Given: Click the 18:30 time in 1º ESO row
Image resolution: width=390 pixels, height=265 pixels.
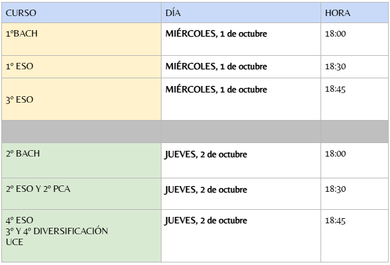Looking at the screenshot, I should click(x=336, y=66).
